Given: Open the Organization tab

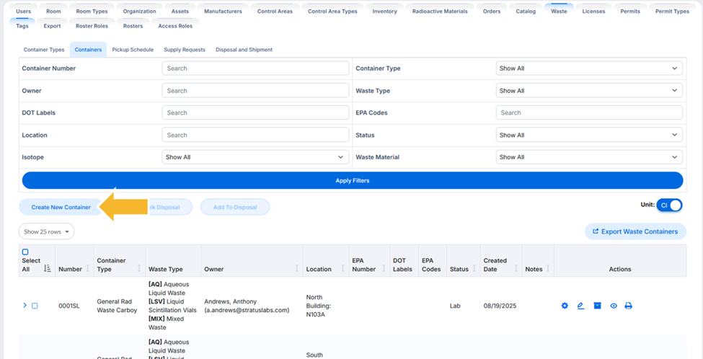Looking at the screenshot, I should tap(139, 12).
